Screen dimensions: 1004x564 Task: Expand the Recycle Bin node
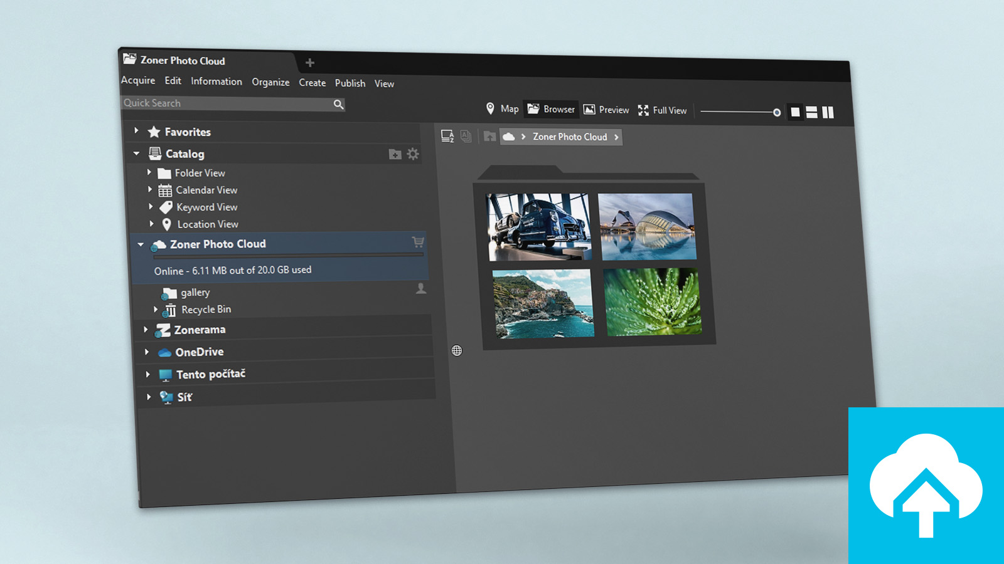[x=156, y=309]
